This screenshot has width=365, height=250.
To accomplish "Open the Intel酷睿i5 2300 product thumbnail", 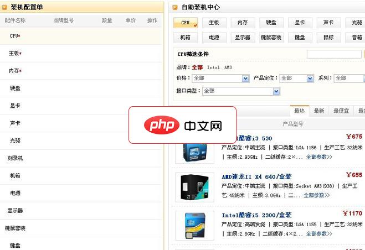I will point(194,225).
